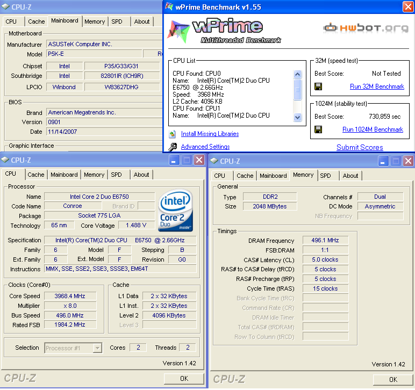Click the Submit Scores link
This screenshot has height=390, width=415.
pyautogui.click(x=360, y=147)
